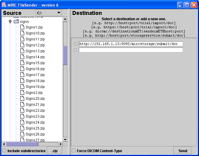Click the file icon of Signs18.zip

22,81
